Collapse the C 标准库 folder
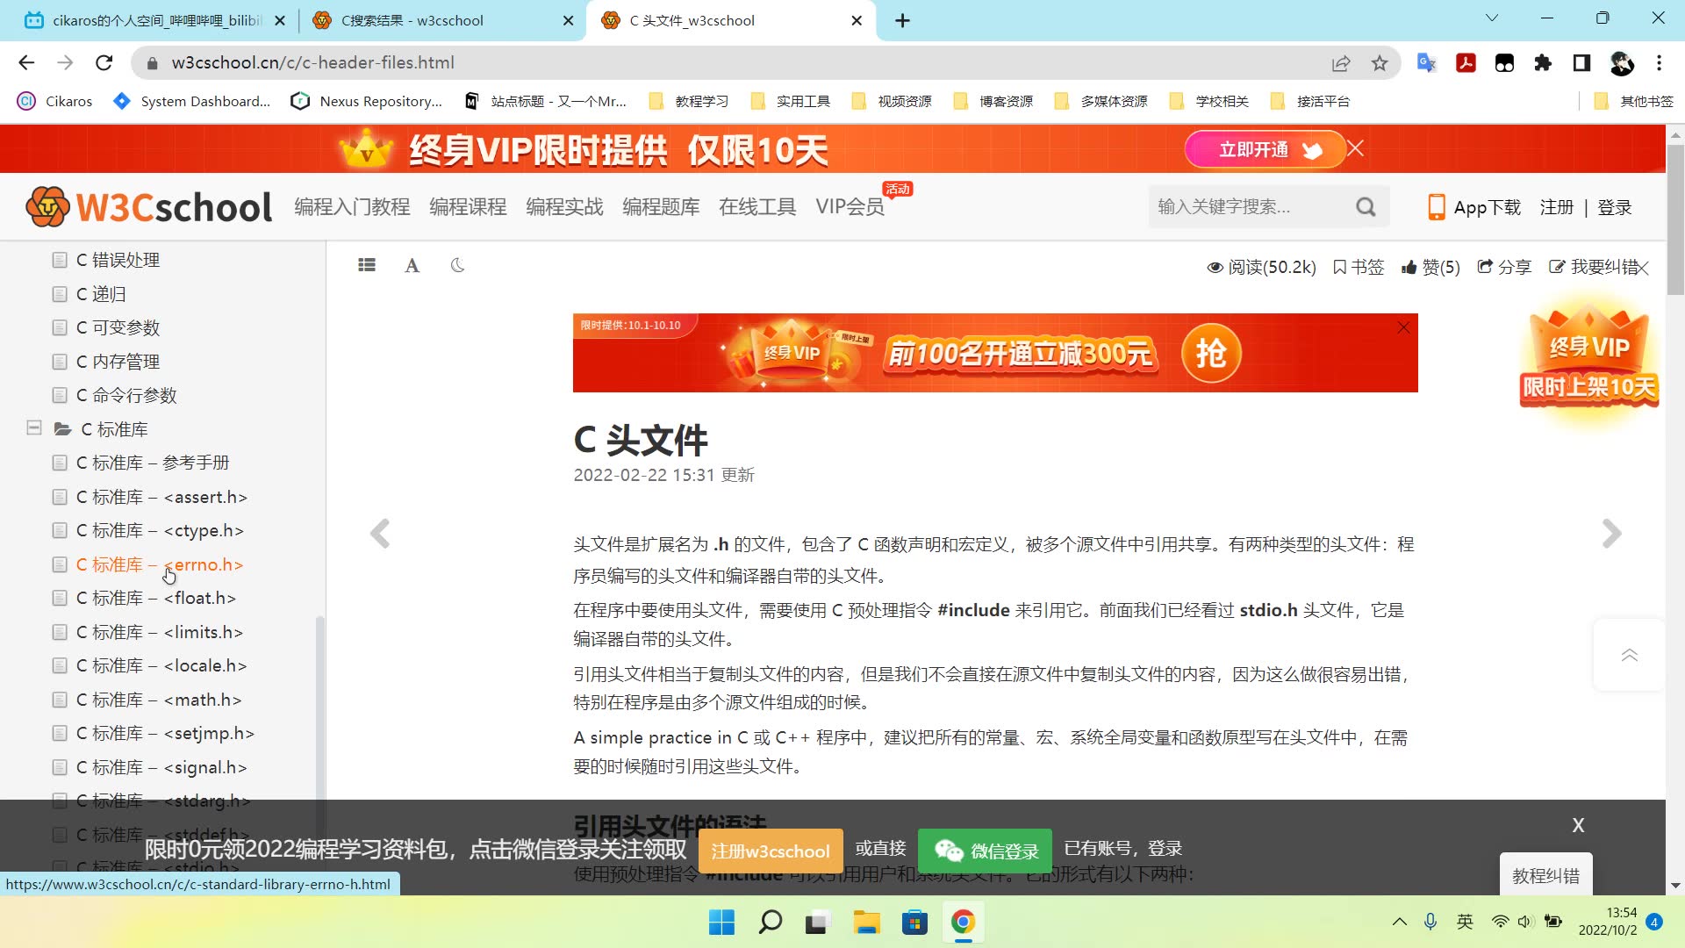This screenshot has width=1685, height=948. pyautogui.click(x=34, y=428)
